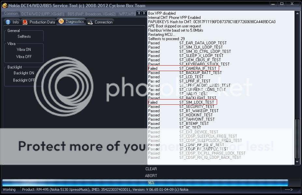Select the WP7,WP8 tab
302x195 pixels.
pyautogui.click(x=127, y=14)
